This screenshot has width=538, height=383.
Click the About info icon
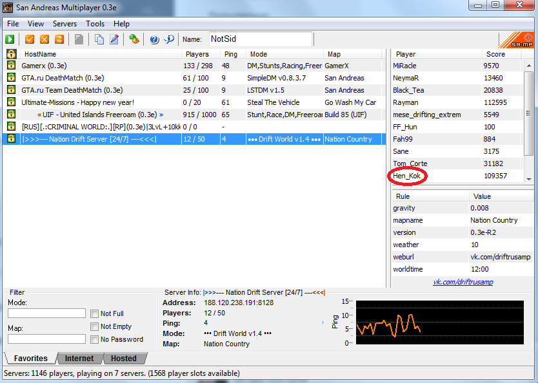pos(169,39)
